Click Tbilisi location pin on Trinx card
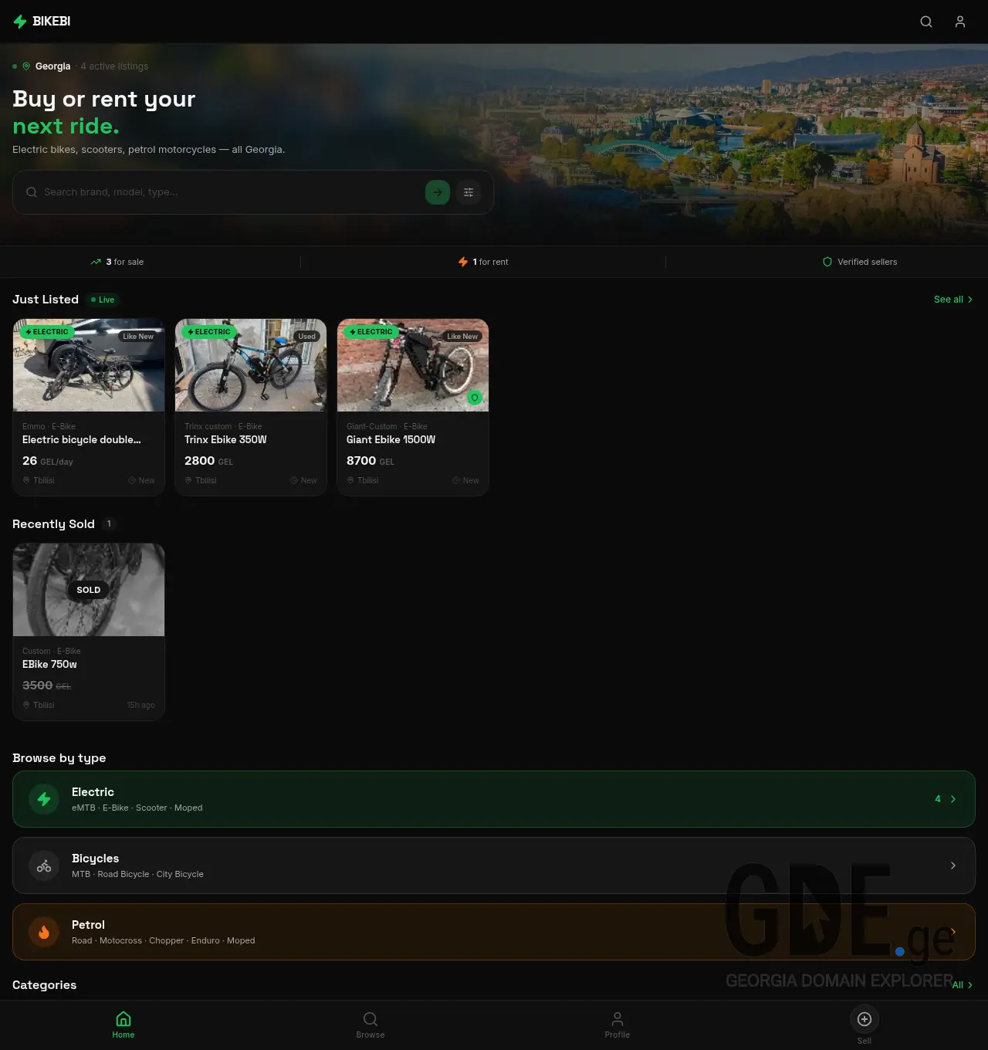The image size is (988, 1050). [x=188, y=480]
